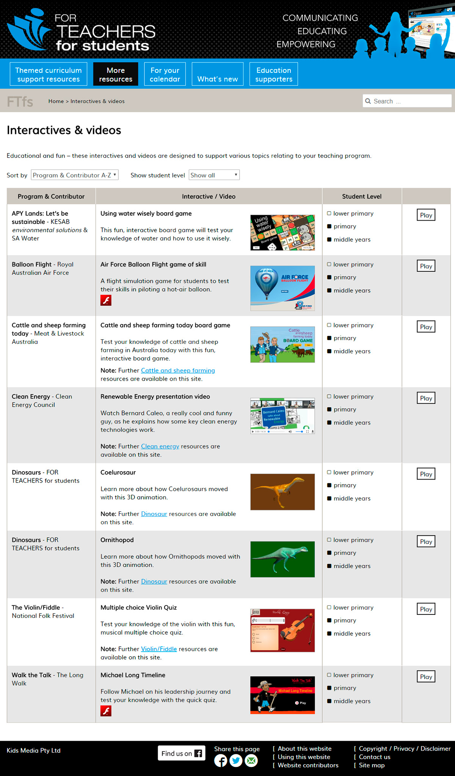The width and height of the screenshot is (455, 776).
Task: Open the For your calendar menu
Action: click(165, 74)
